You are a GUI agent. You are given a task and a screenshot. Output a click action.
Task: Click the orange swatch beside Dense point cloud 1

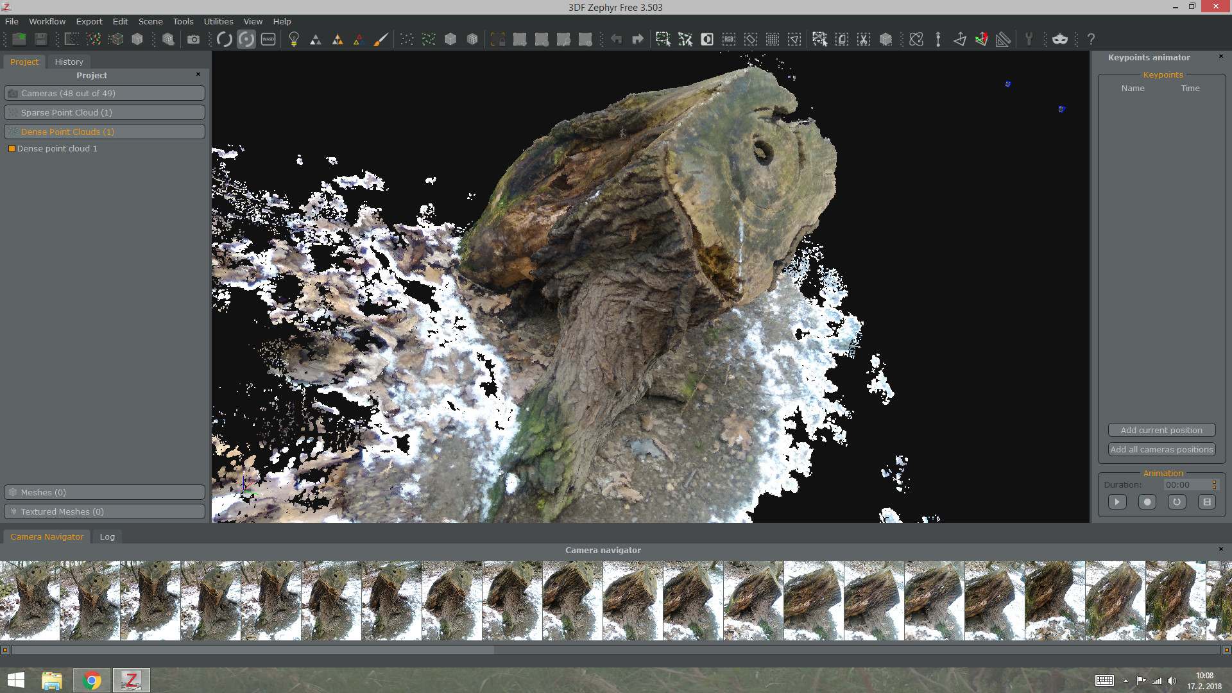pos(12,148)
